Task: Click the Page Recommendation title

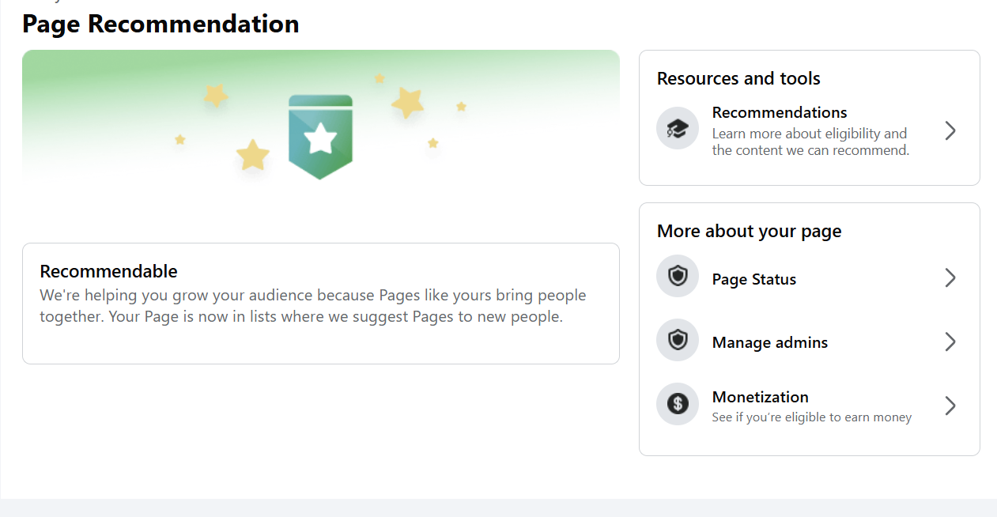Action: tap(161, 24)
